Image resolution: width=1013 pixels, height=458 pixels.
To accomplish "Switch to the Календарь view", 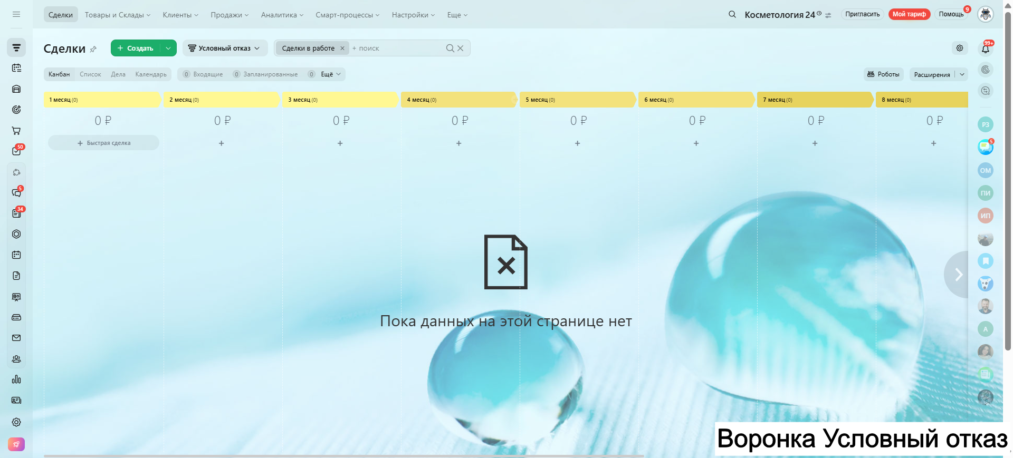I will click(151, 74).
